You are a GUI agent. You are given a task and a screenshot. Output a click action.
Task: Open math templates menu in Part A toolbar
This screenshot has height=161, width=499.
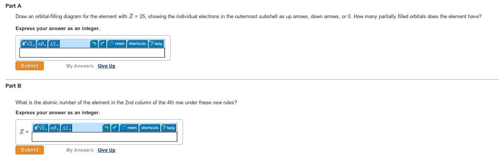28,44
